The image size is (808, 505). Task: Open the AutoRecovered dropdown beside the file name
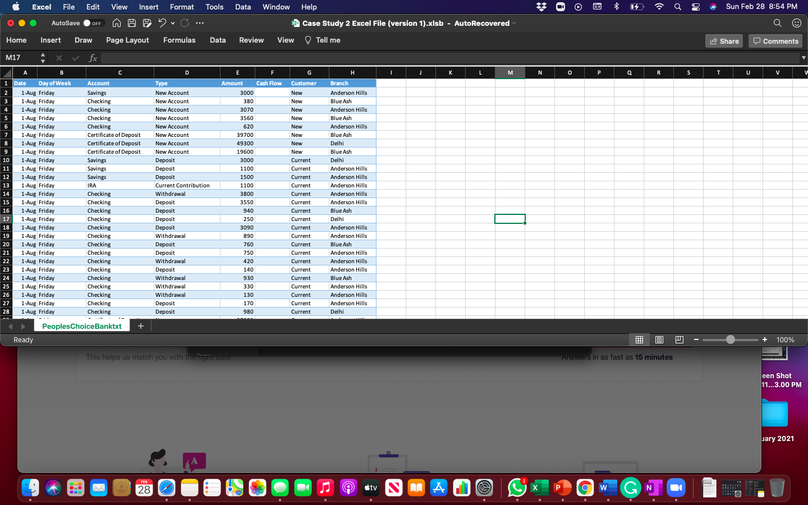point(512,23)
